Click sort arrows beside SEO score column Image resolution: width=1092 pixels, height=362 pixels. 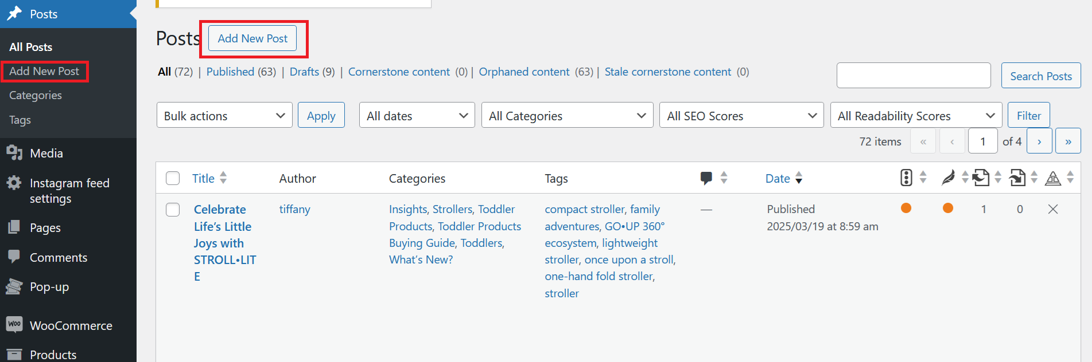point(923,177)
